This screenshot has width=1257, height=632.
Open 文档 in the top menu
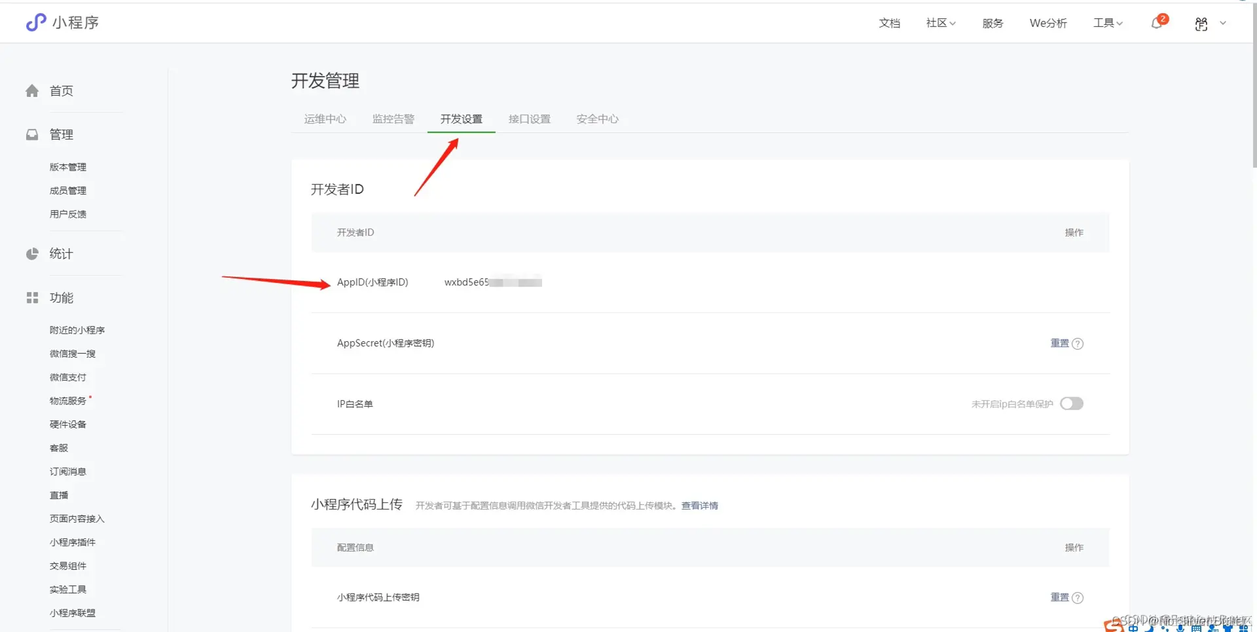tap(889, 23)
